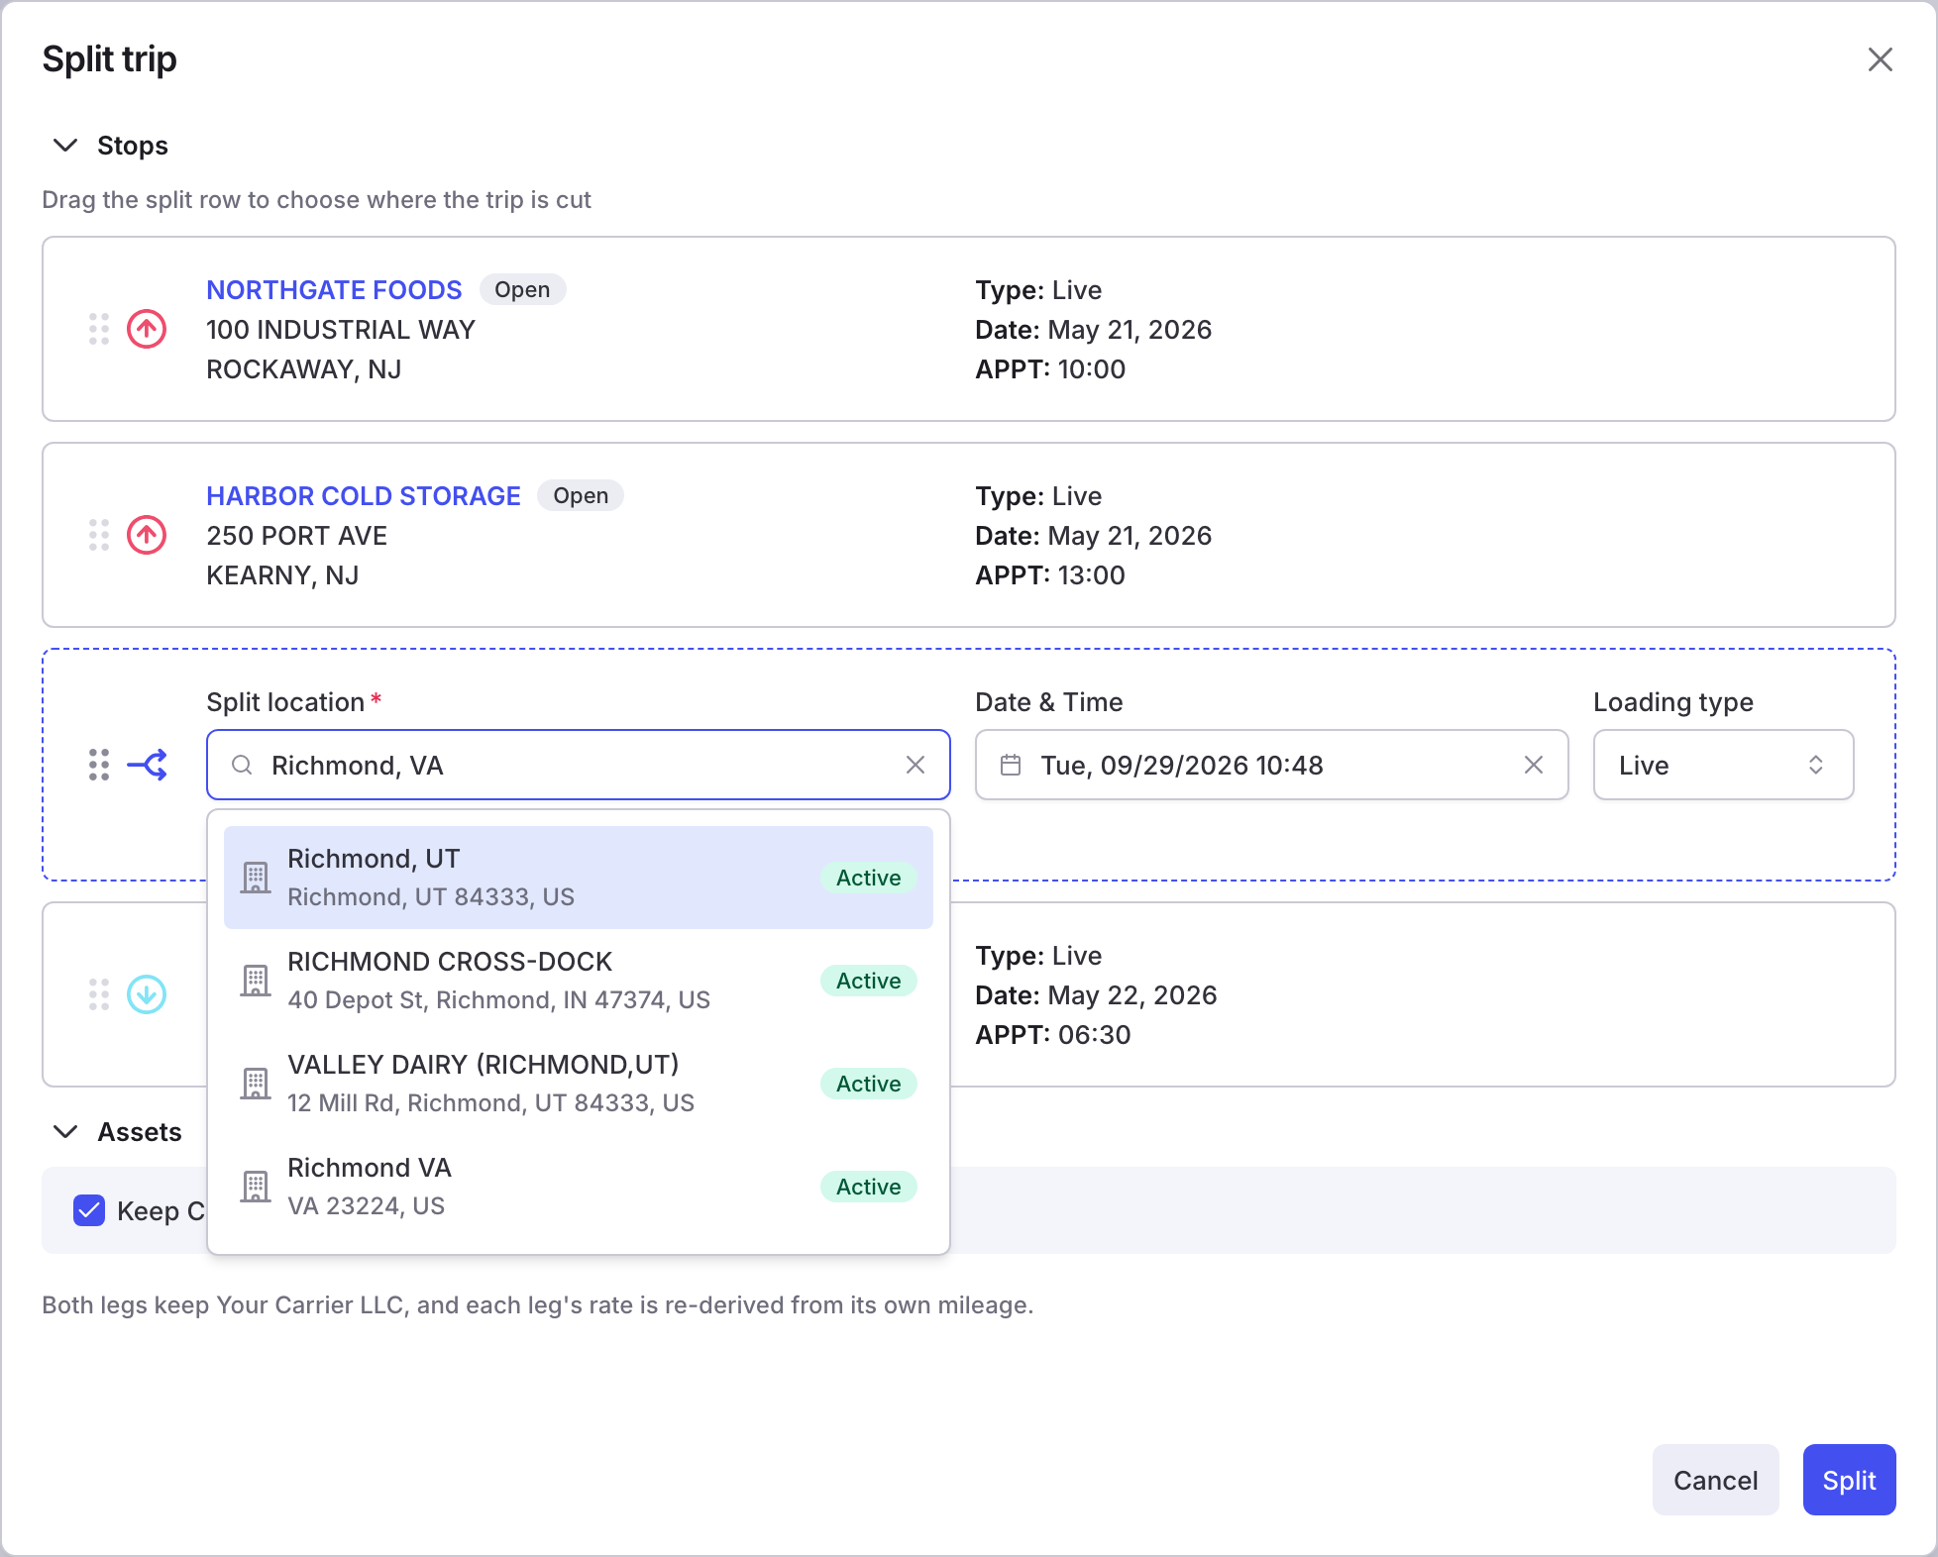The height and width of the screenshot is (1557, 1938).
Task: Click the split arrows icon in split row
Action: tap(147, 765)
